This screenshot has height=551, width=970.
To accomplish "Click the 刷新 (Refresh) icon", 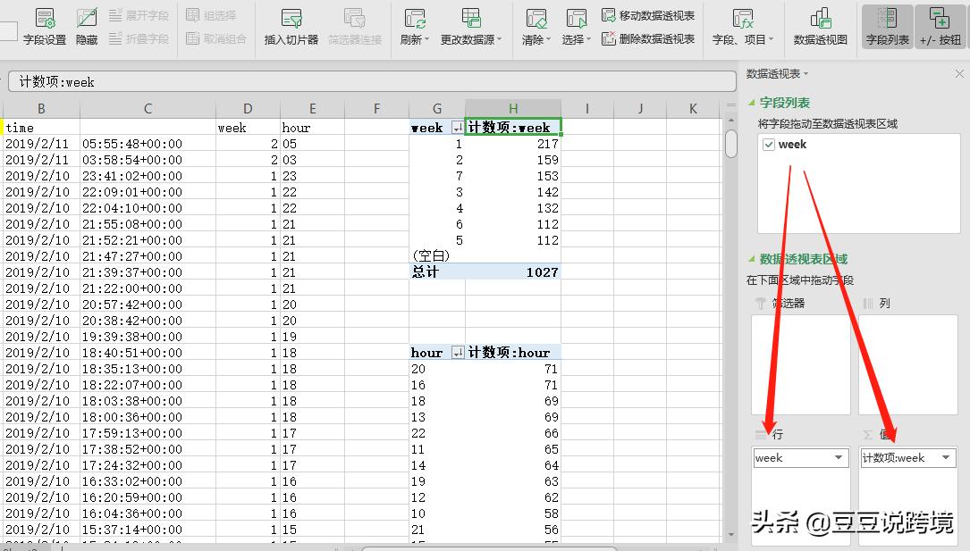I will point(414,25).
